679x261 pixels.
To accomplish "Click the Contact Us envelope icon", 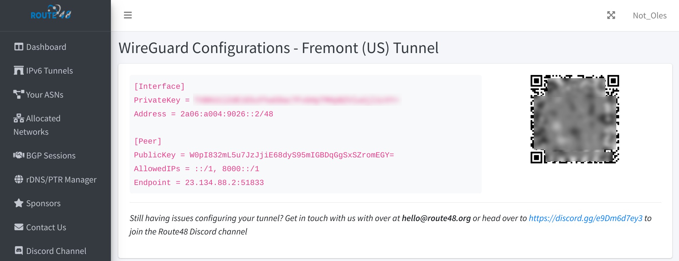I will [19, 227].
